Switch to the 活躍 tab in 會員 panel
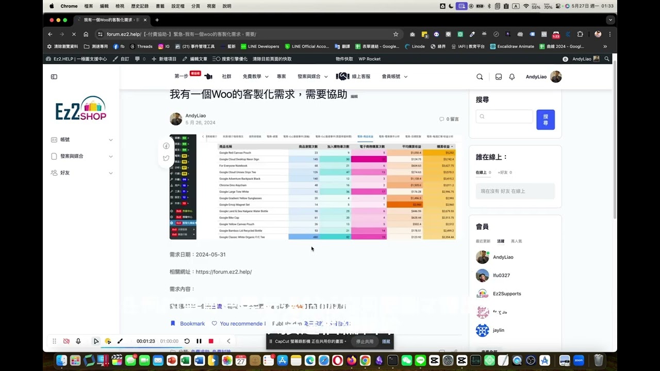This screenshot has height=371, width=660. [500, 241]
